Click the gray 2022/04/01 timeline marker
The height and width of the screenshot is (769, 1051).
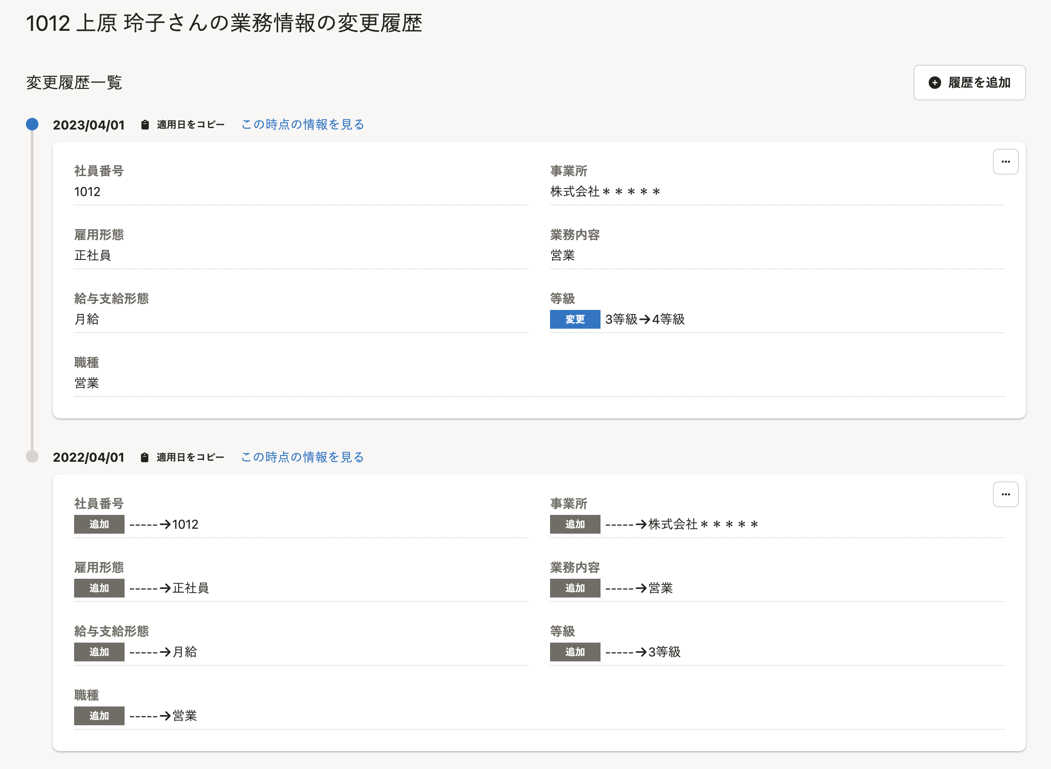32,457
